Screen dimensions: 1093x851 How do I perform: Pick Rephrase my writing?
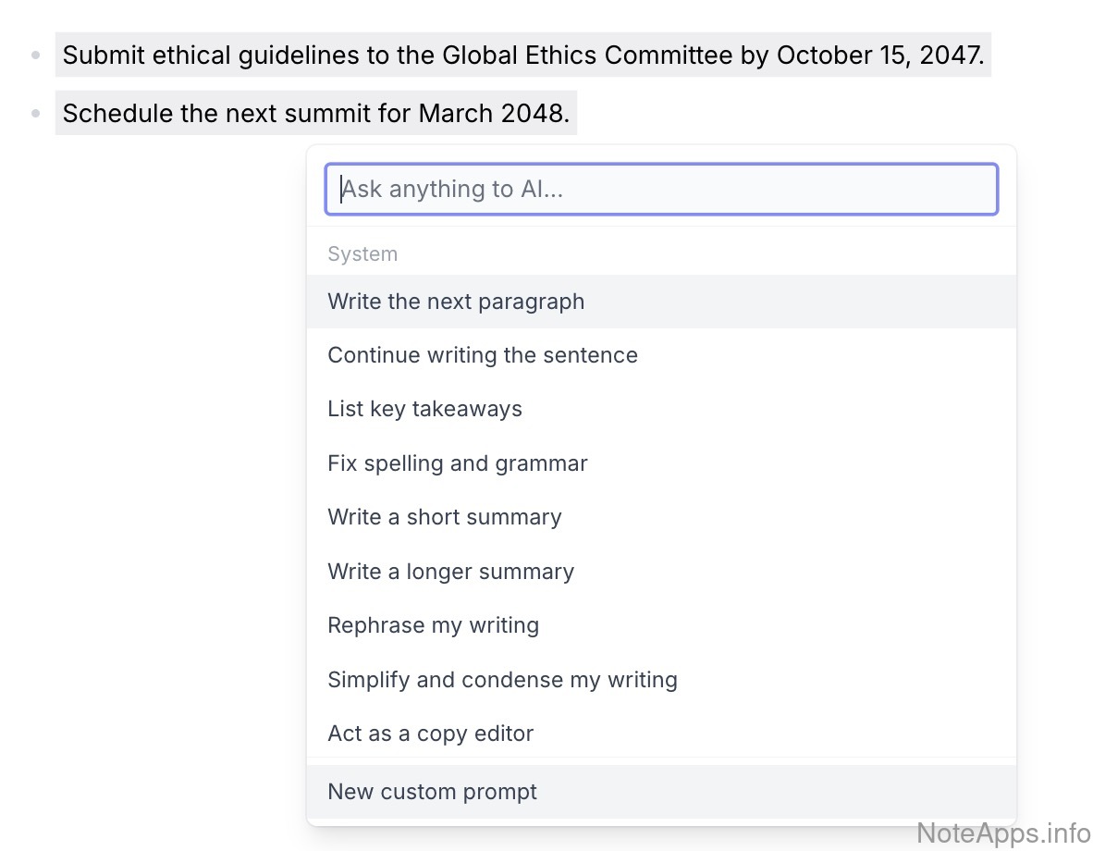[x=433, y=625]
